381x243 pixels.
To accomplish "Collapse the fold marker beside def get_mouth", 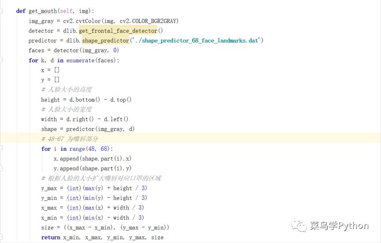I will tap(1, 11).
